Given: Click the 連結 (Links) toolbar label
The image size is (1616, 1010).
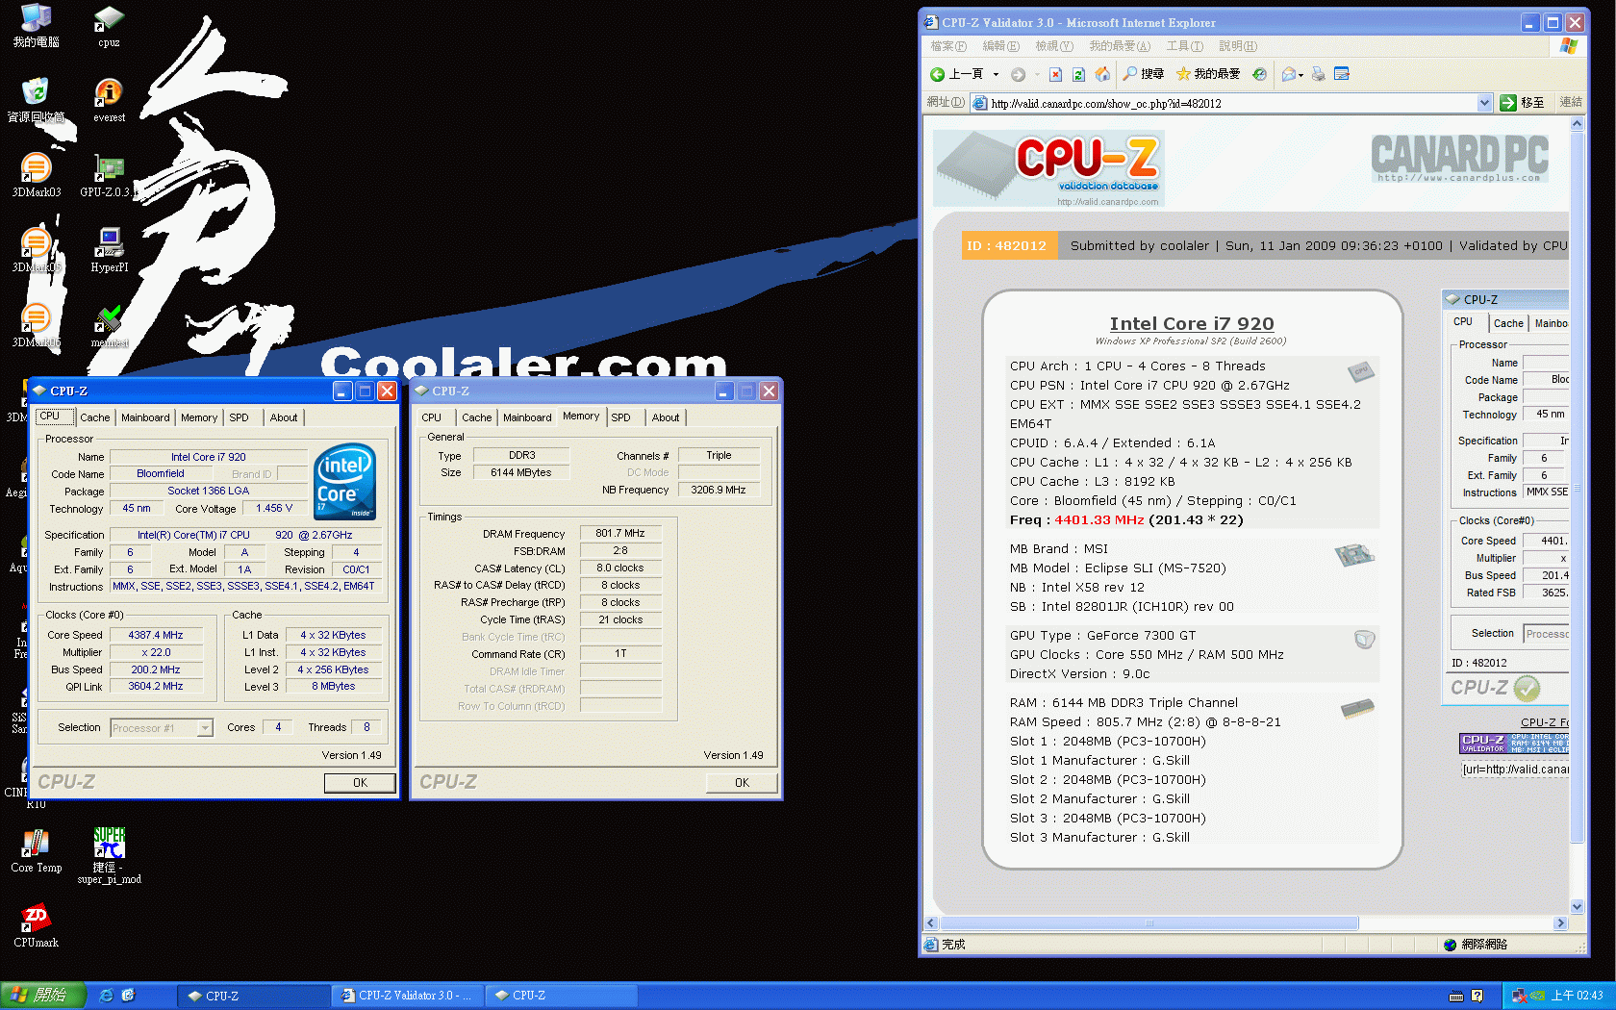Looking at the screenshot, I should tap(1571, 102).
